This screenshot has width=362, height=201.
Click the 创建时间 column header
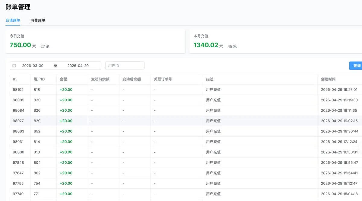point(328,79)
